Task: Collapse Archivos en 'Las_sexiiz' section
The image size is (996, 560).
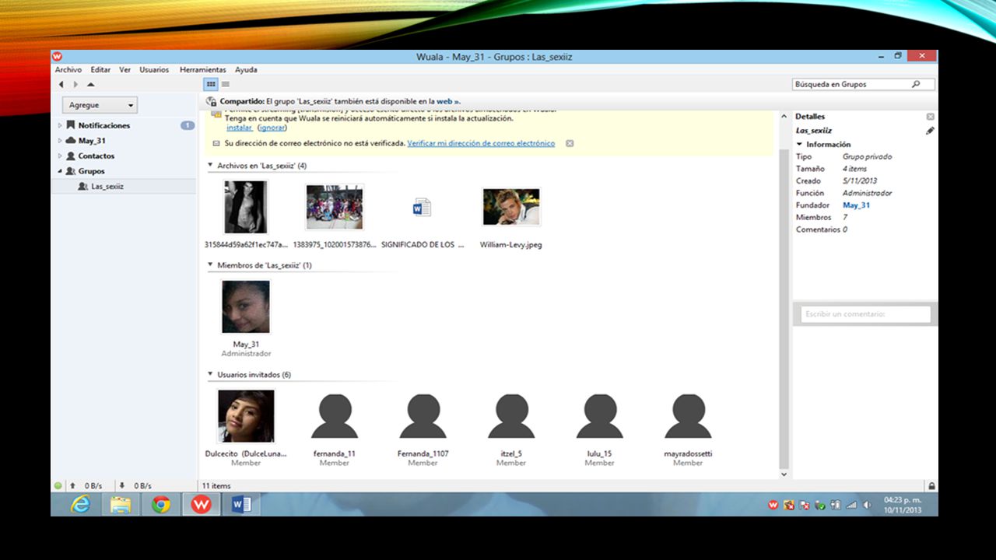Action: coord(210,166)
